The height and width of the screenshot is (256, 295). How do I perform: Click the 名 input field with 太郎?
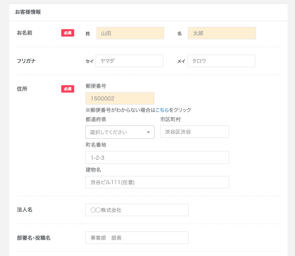pos(222,33)
